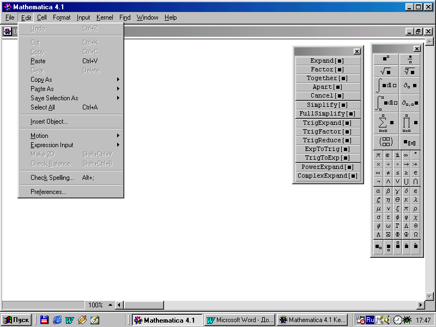Expand the Expression Input submenu
The height and width of the screenshot is (327, 436).
coord(71,145)
